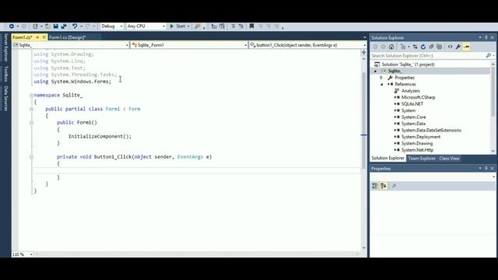Collapse the Form1() constructor code block
Viewport: 498px width, 280px height.
(x=31, y=123)
